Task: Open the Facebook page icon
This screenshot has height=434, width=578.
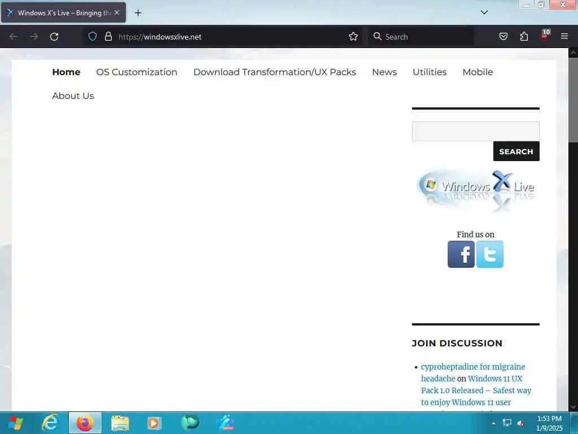Action: tap(461, 254)
